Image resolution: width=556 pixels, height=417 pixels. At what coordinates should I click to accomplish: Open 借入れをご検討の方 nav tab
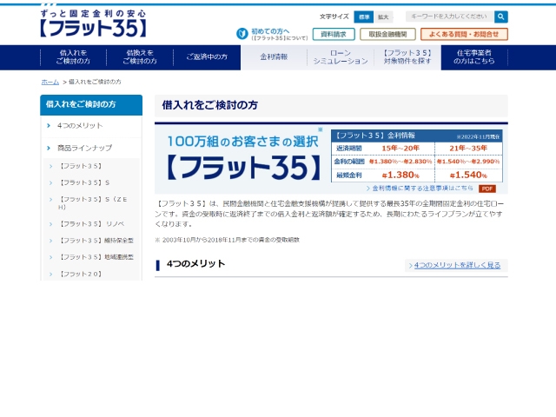(x=73, y=57)
